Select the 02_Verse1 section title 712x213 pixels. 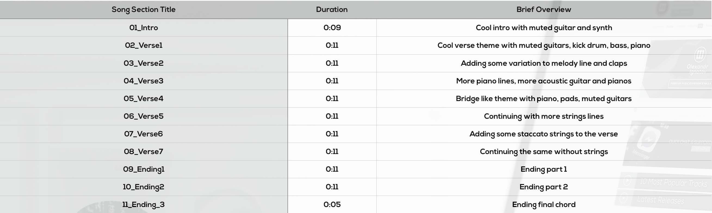click(143, 45)
